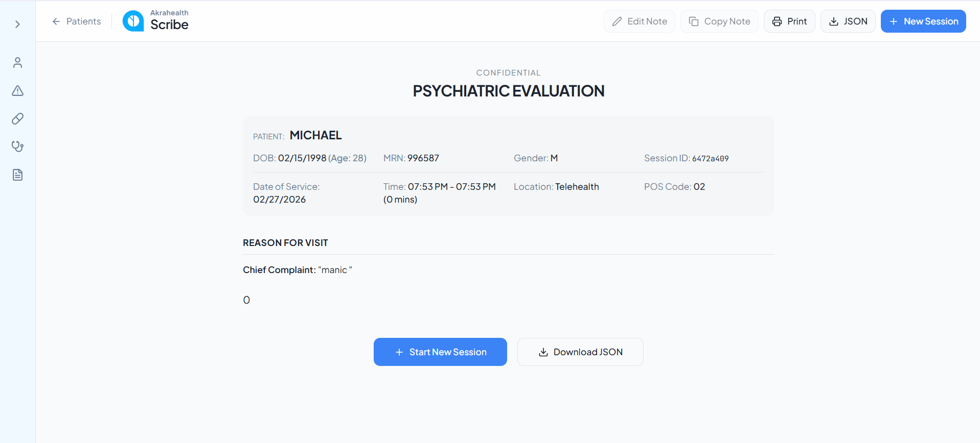980x443 pixels.
Task: Open the pill medications sidebar icon
Action: 18,119
